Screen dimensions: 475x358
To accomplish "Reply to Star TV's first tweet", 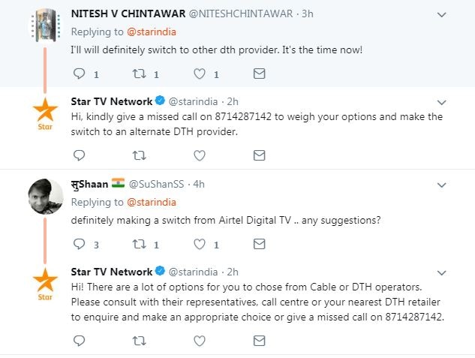I will (x=80, y=155).
